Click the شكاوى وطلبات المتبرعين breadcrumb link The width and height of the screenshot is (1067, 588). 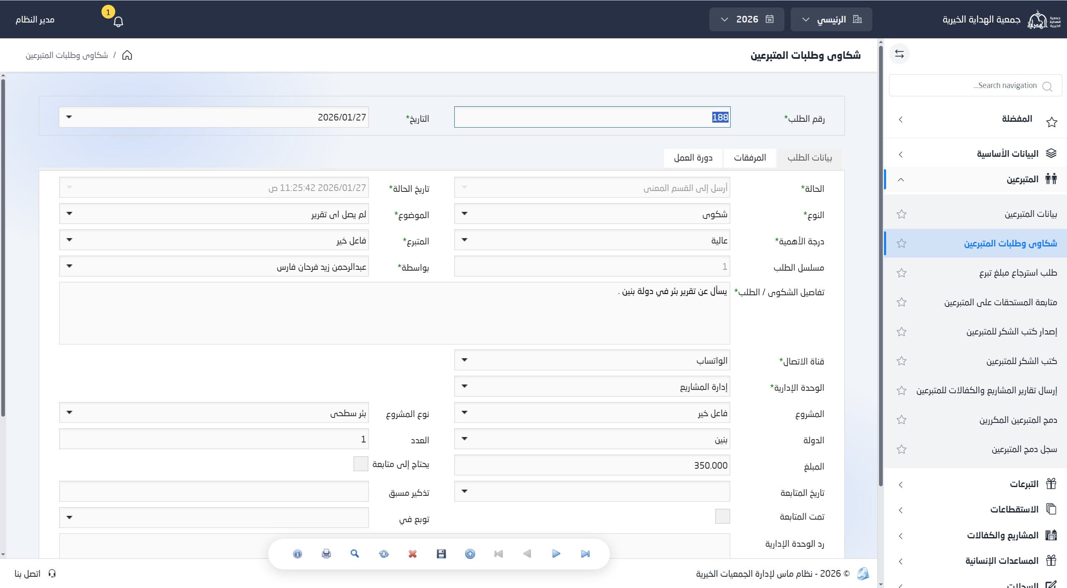67,55
